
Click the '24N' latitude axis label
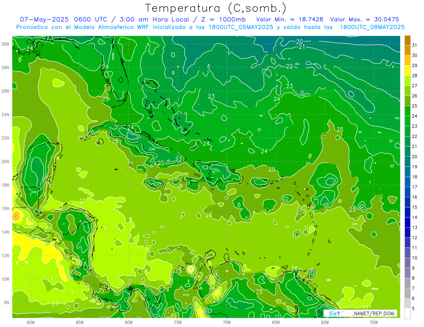(x=5, y=115)
